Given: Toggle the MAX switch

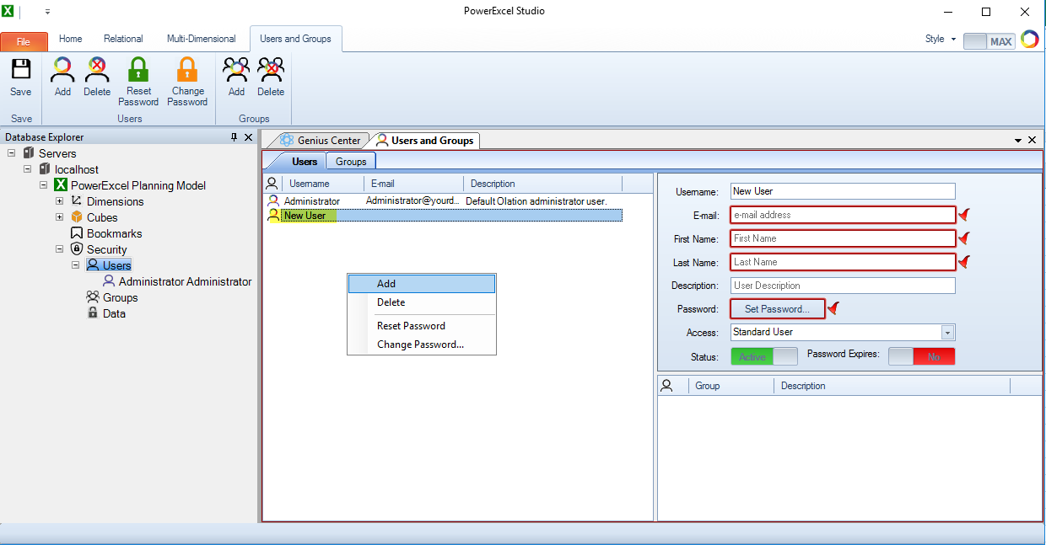Looking at the screenshot, I should (989, 41).
